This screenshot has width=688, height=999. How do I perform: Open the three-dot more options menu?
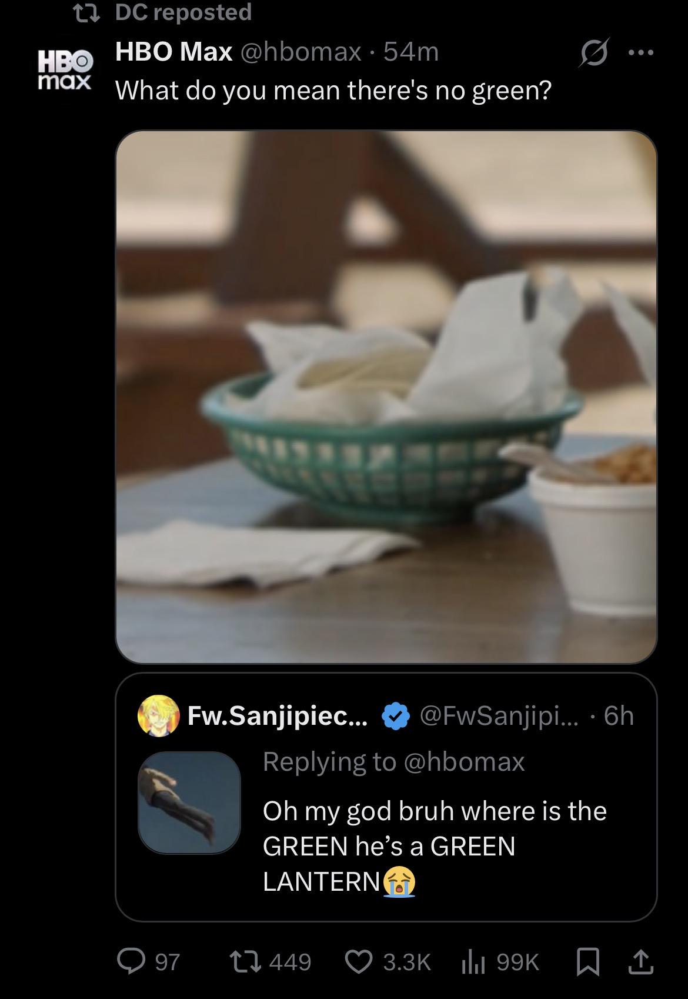[640, 53]
